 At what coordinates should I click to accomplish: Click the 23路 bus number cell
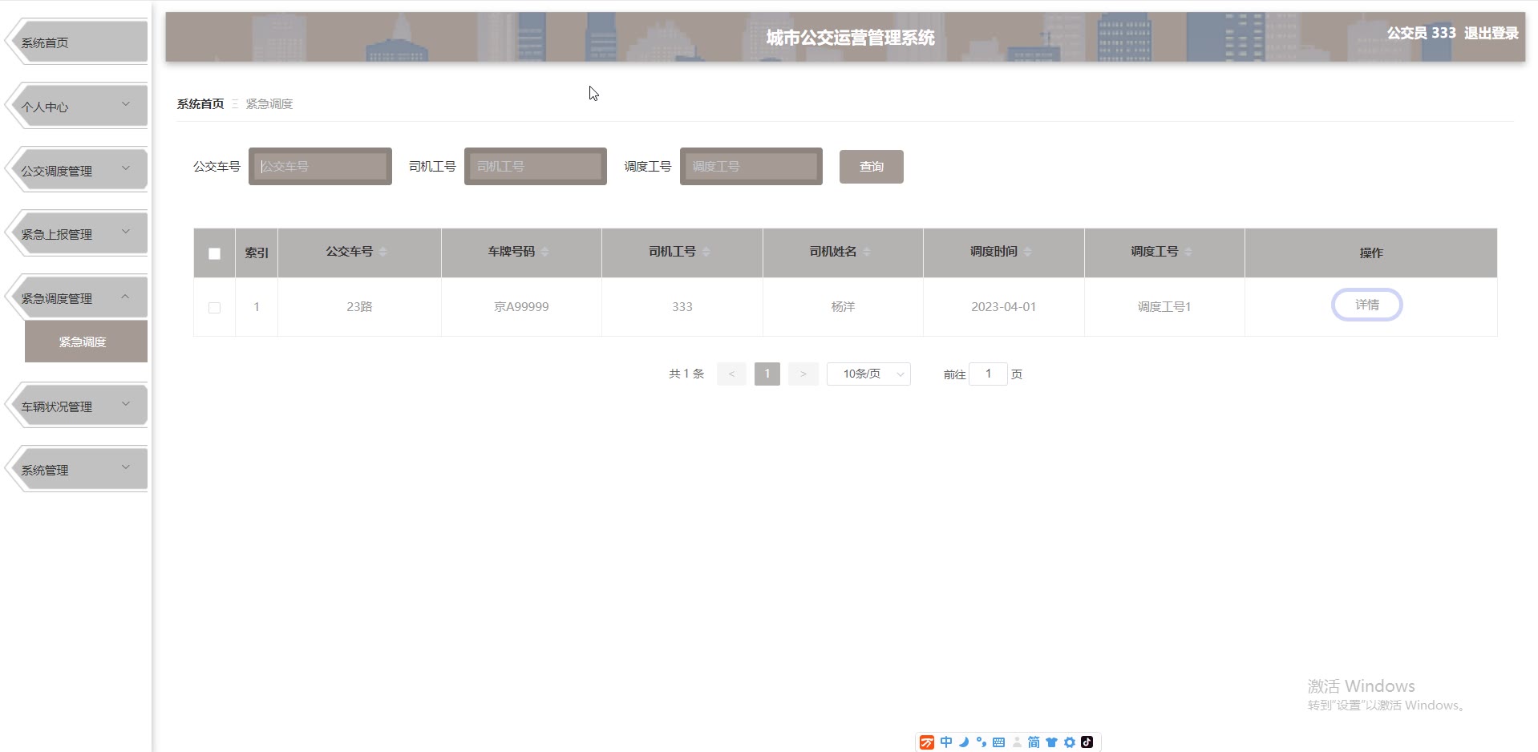point(359,307)
